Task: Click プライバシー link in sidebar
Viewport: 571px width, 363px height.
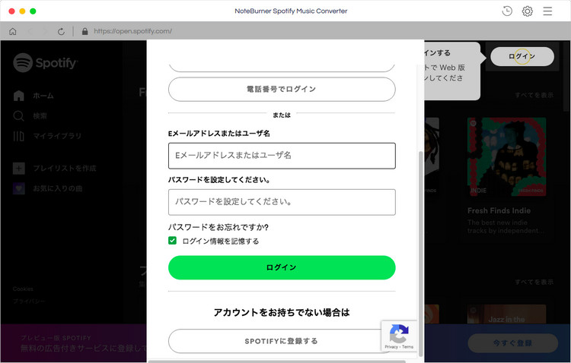Action: point(29,301)
